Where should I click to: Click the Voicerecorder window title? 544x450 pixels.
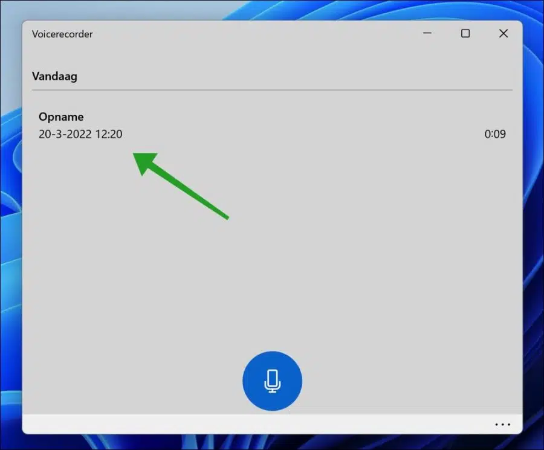(62, 34)
